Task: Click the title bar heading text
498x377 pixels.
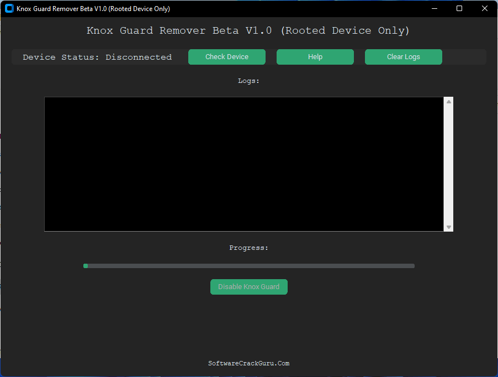Action: click(94, 8)
